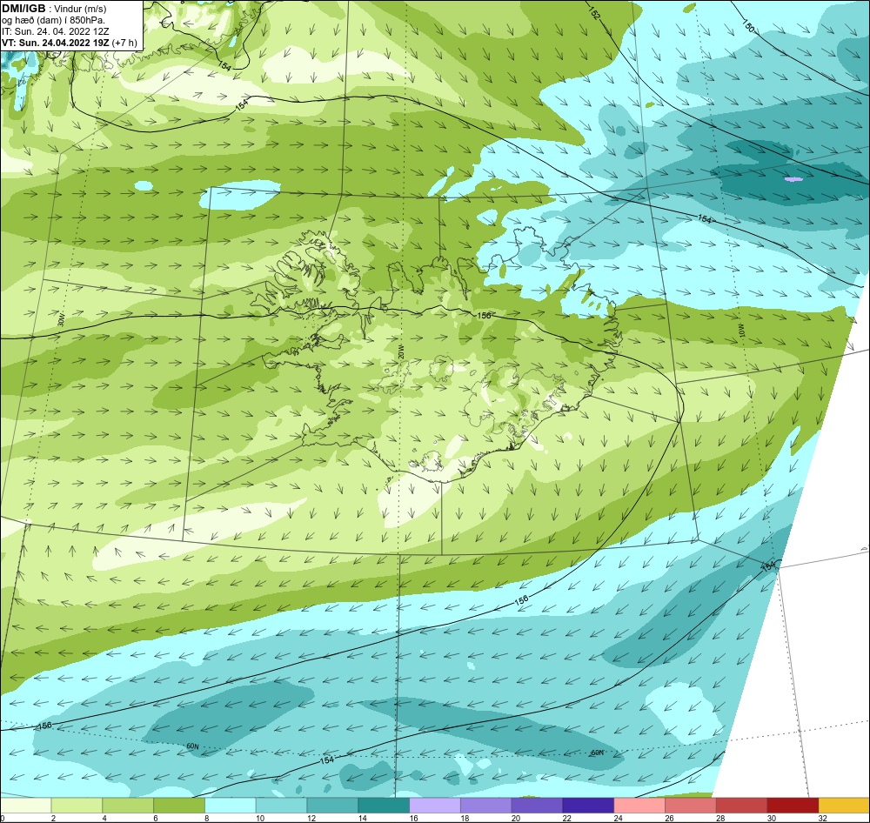This screenshot has height=823, width=870.
Task: Click the pale 0–2 m/s legend swatch
Action: point(25,805)
